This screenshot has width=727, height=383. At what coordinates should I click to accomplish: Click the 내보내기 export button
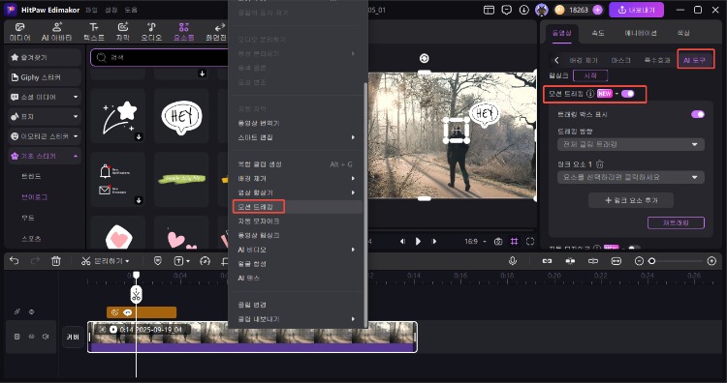pos(636,10)
